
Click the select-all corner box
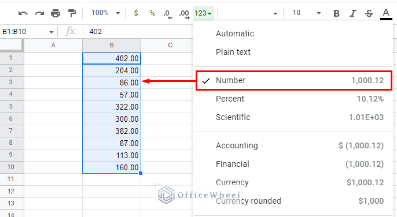pyautogui.click(x=12, y=45)
